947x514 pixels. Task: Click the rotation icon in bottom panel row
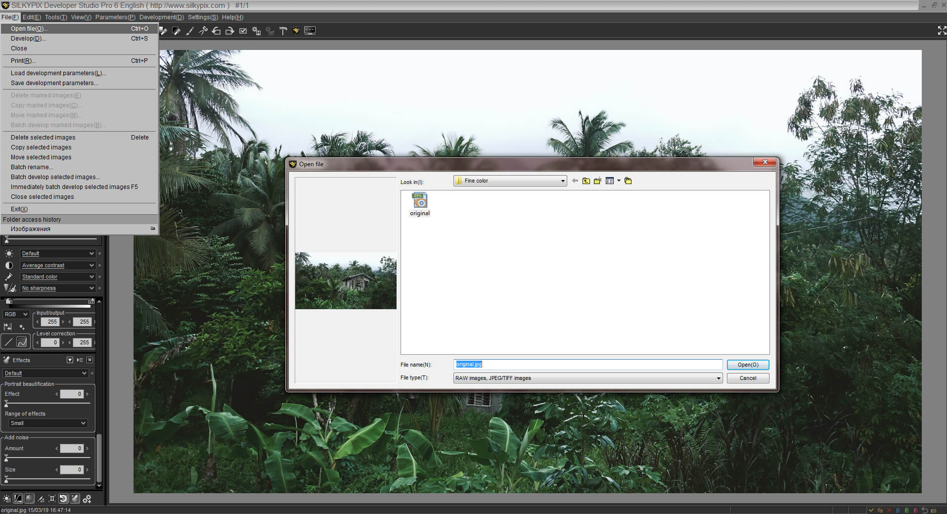[63, 499]
